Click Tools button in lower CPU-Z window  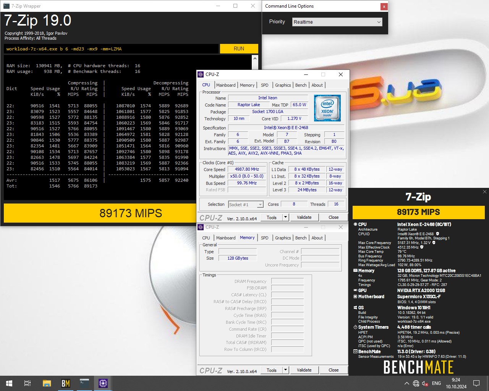coord(272,370)
